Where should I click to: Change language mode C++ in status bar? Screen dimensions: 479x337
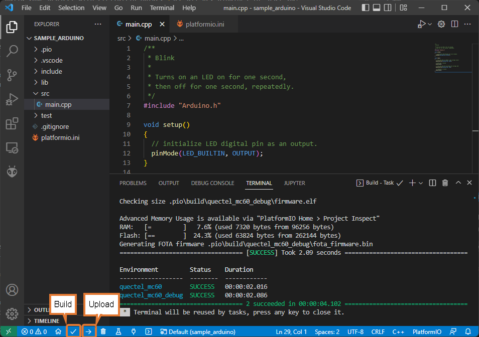tap(398, 331)
